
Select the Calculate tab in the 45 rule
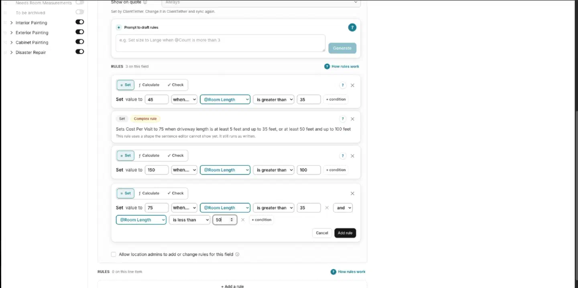click(149, 85)
